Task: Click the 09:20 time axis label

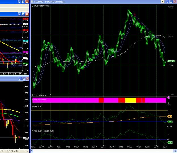Action: [x=130, y=147]
